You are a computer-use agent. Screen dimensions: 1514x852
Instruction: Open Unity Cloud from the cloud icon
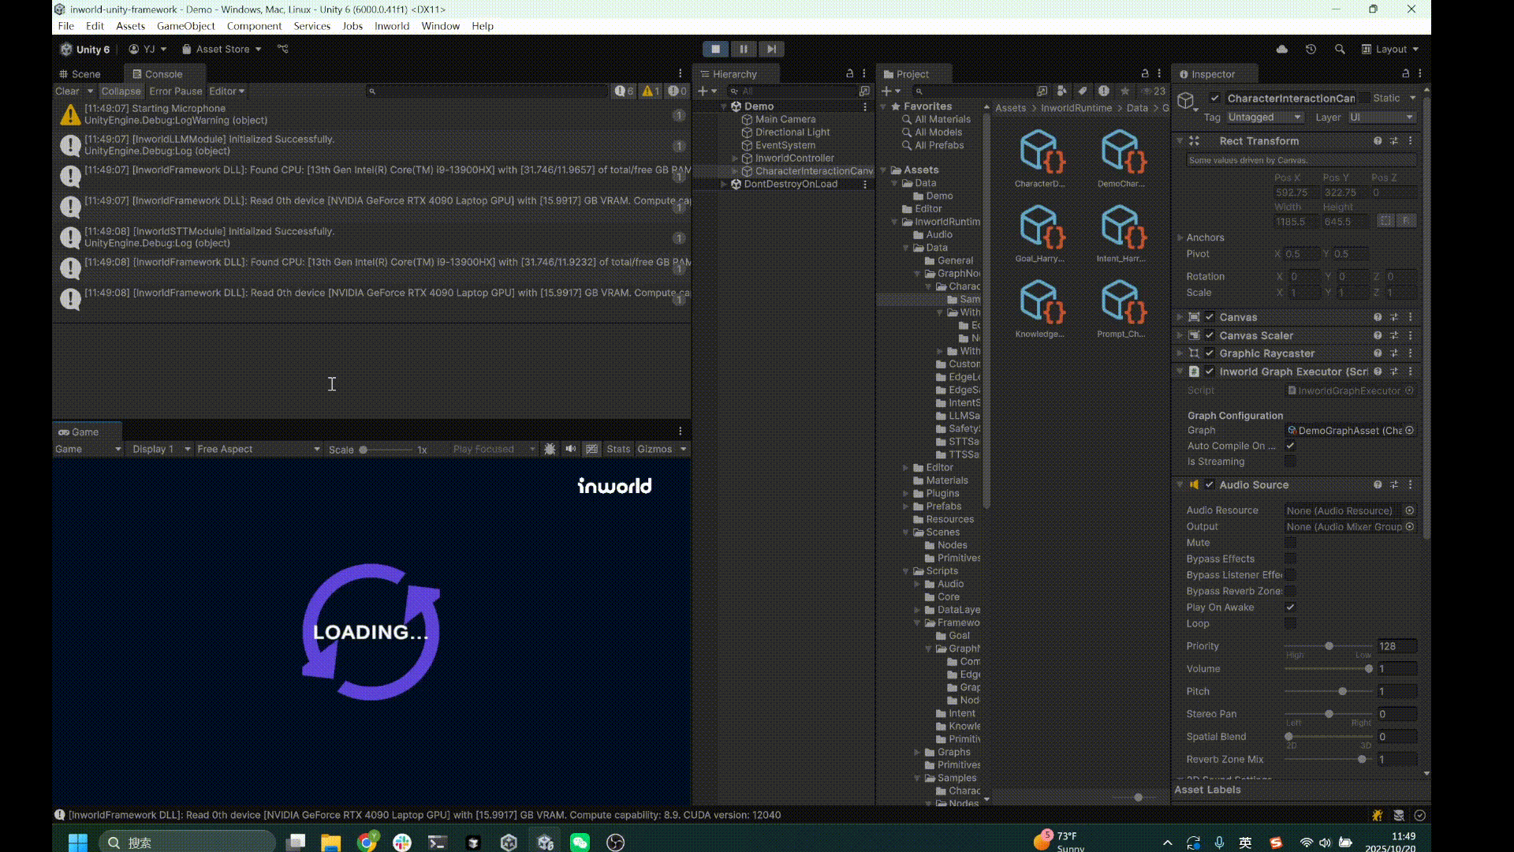pyautogui.click(x=1282, y=49)
